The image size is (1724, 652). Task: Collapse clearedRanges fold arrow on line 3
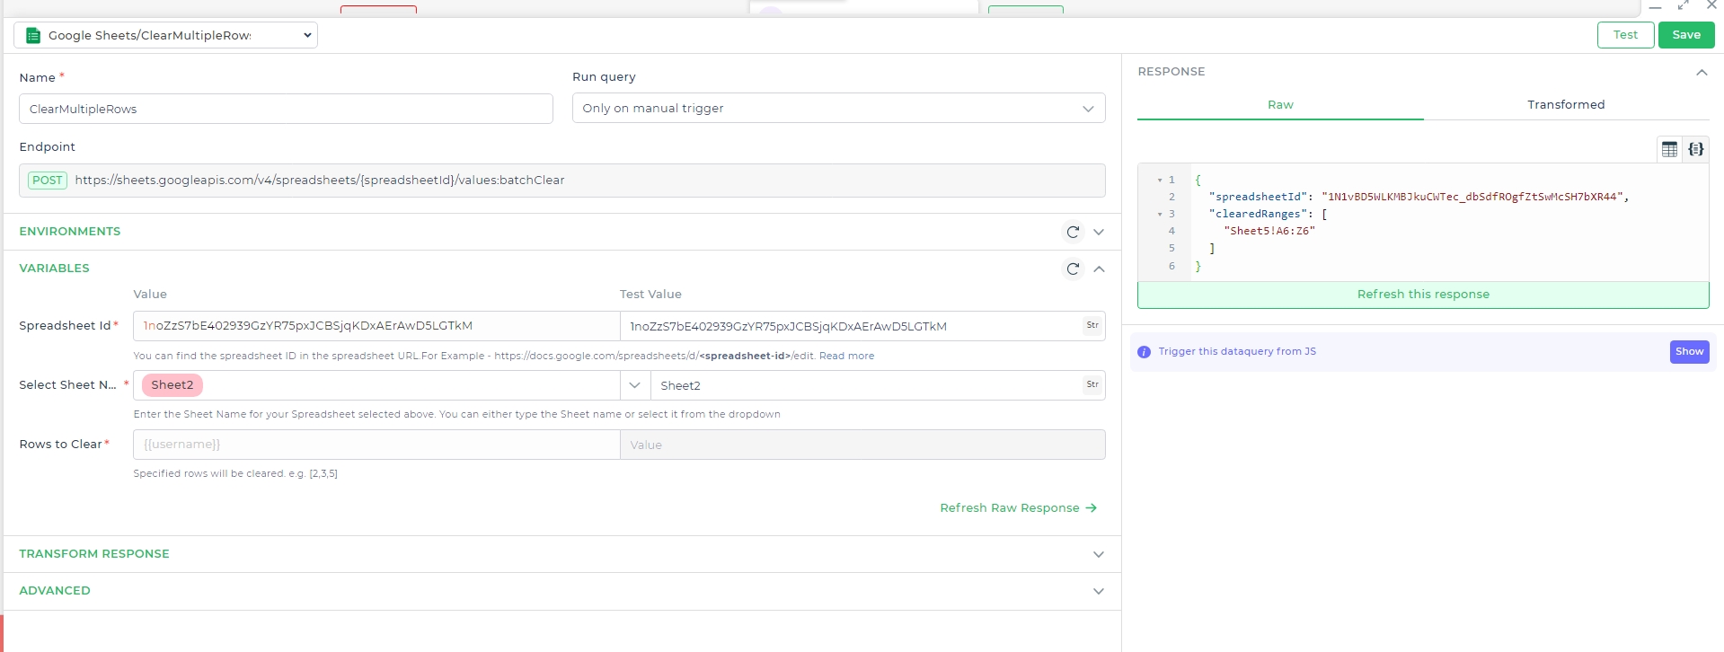1160,215
